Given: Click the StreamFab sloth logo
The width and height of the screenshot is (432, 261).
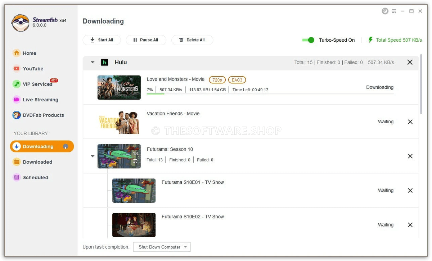Looking at the screenshot, I should (x=20, y=23).
